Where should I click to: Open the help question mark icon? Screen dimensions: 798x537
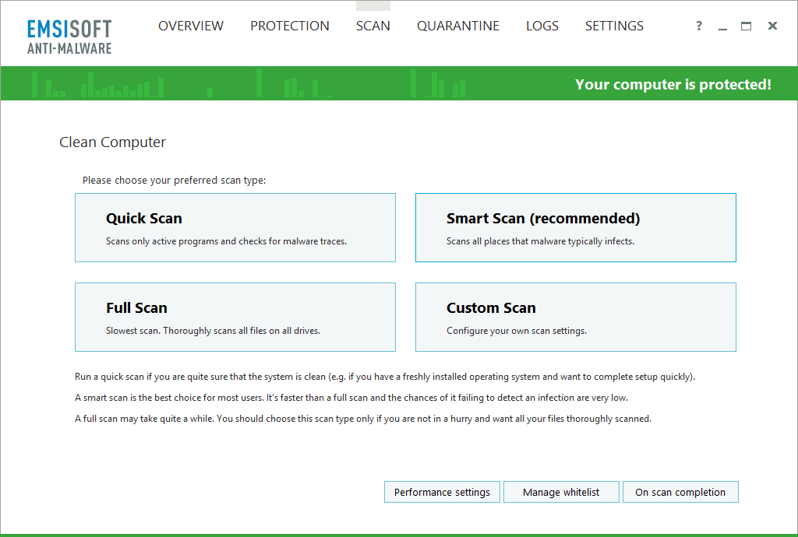pyautogui.click(x=698, y=26)
